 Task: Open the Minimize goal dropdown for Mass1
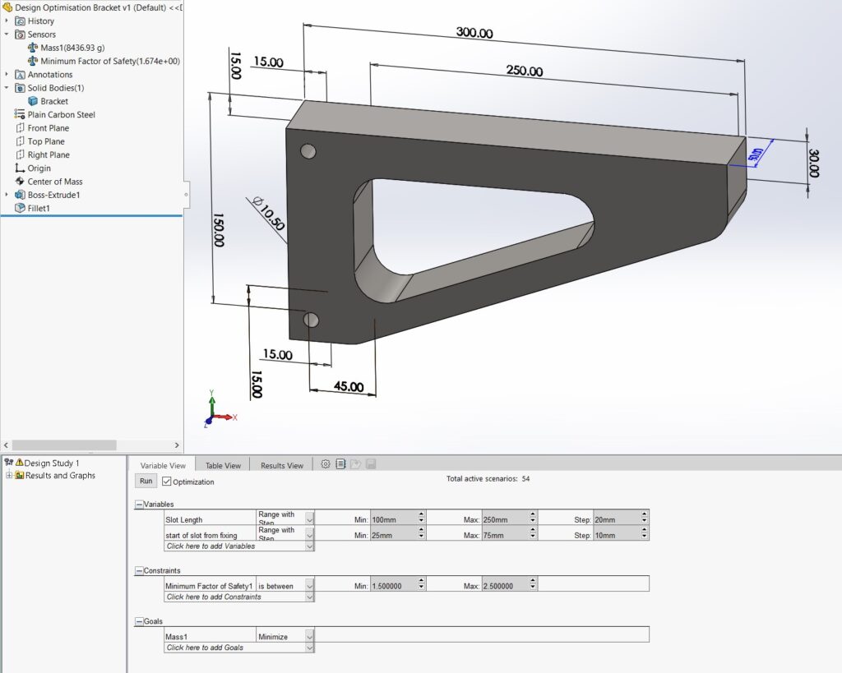tap(309, 636)
